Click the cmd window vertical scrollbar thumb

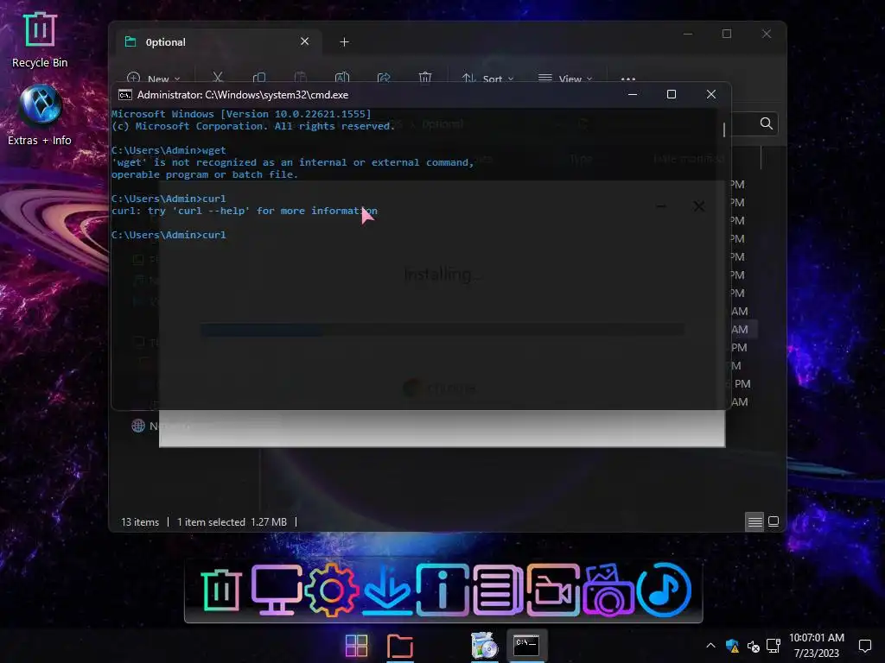724,129
